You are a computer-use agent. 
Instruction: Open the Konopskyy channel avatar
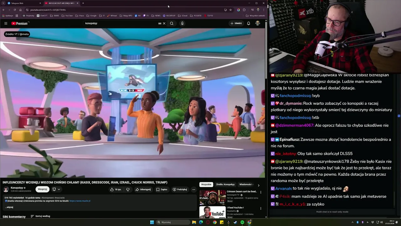pyautogui.click(x=6, y=189)
